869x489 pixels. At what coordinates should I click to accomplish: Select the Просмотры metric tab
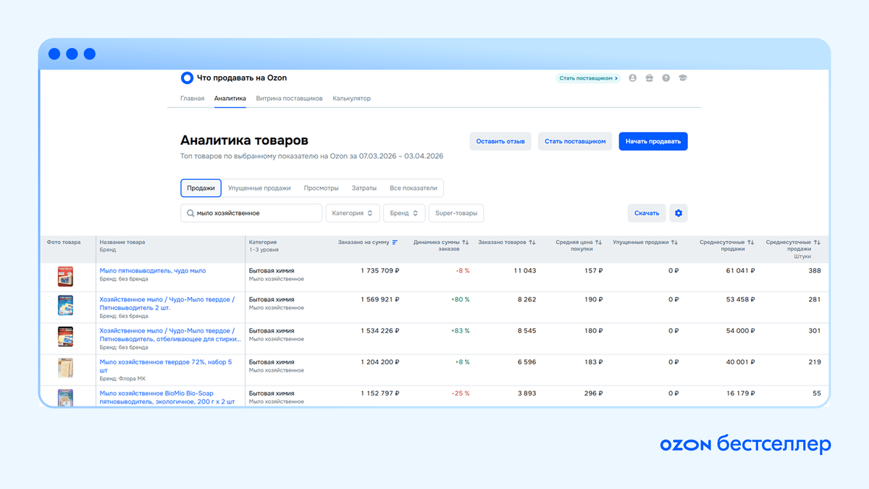tap(321, 188)
